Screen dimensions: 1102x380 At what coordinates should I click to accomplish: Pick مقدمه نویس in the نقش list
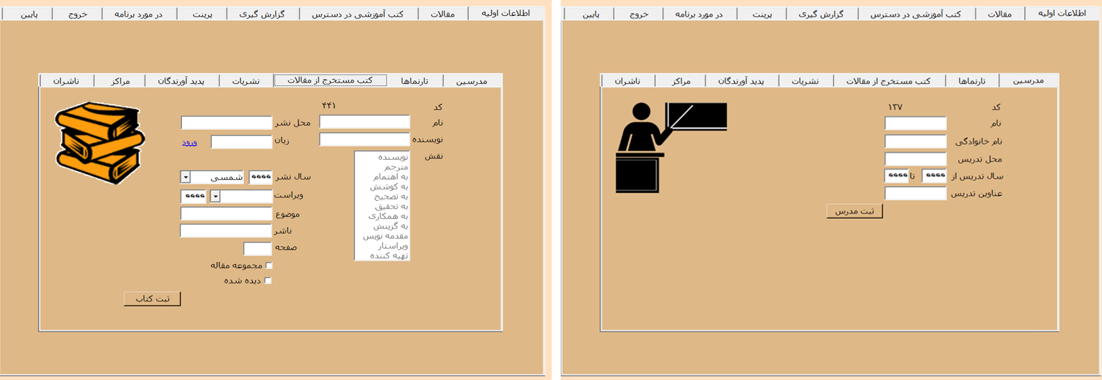click(x=386, y=236)
